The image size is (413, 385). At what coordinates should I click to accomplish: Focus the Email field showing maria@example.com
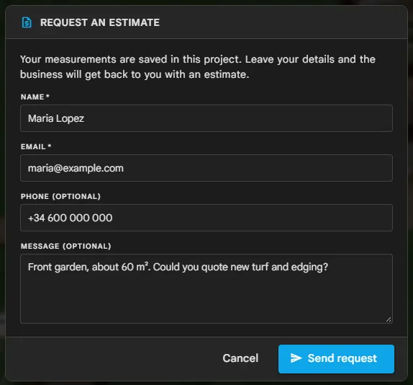coord(206,168)
